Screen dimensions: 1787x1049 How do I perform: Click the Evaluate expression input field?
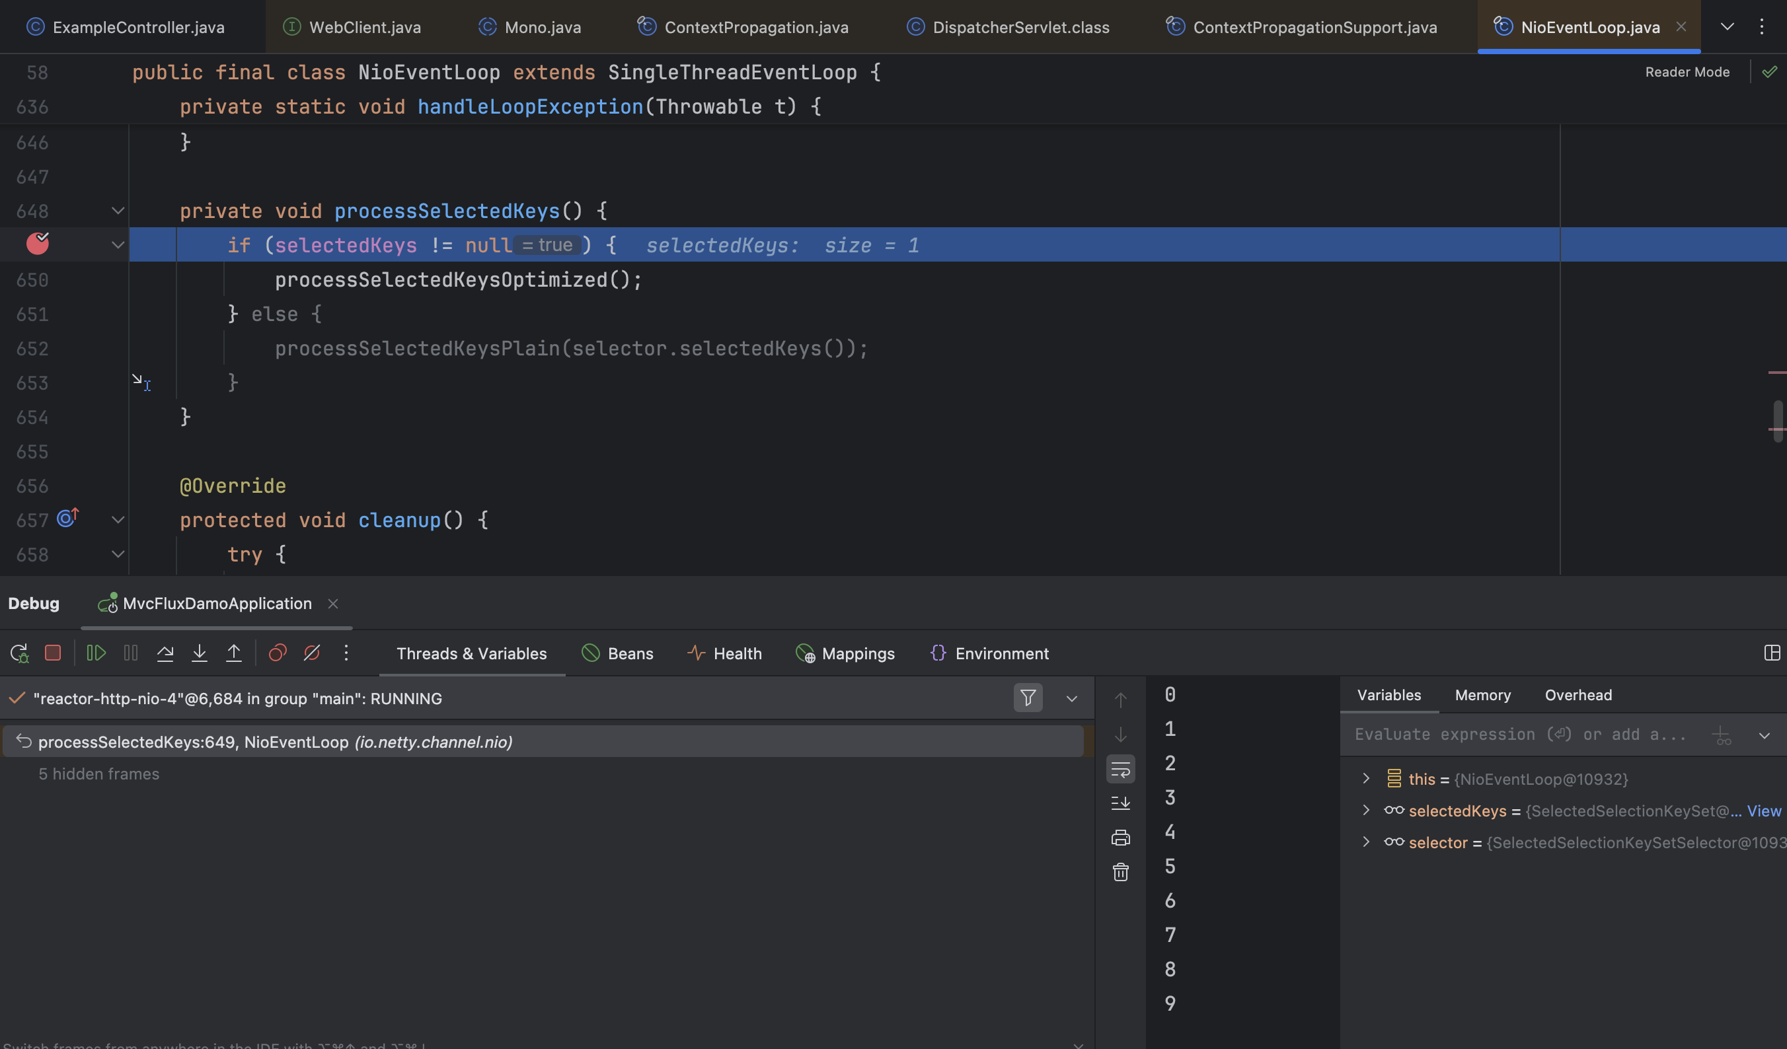click(1517, 735)
